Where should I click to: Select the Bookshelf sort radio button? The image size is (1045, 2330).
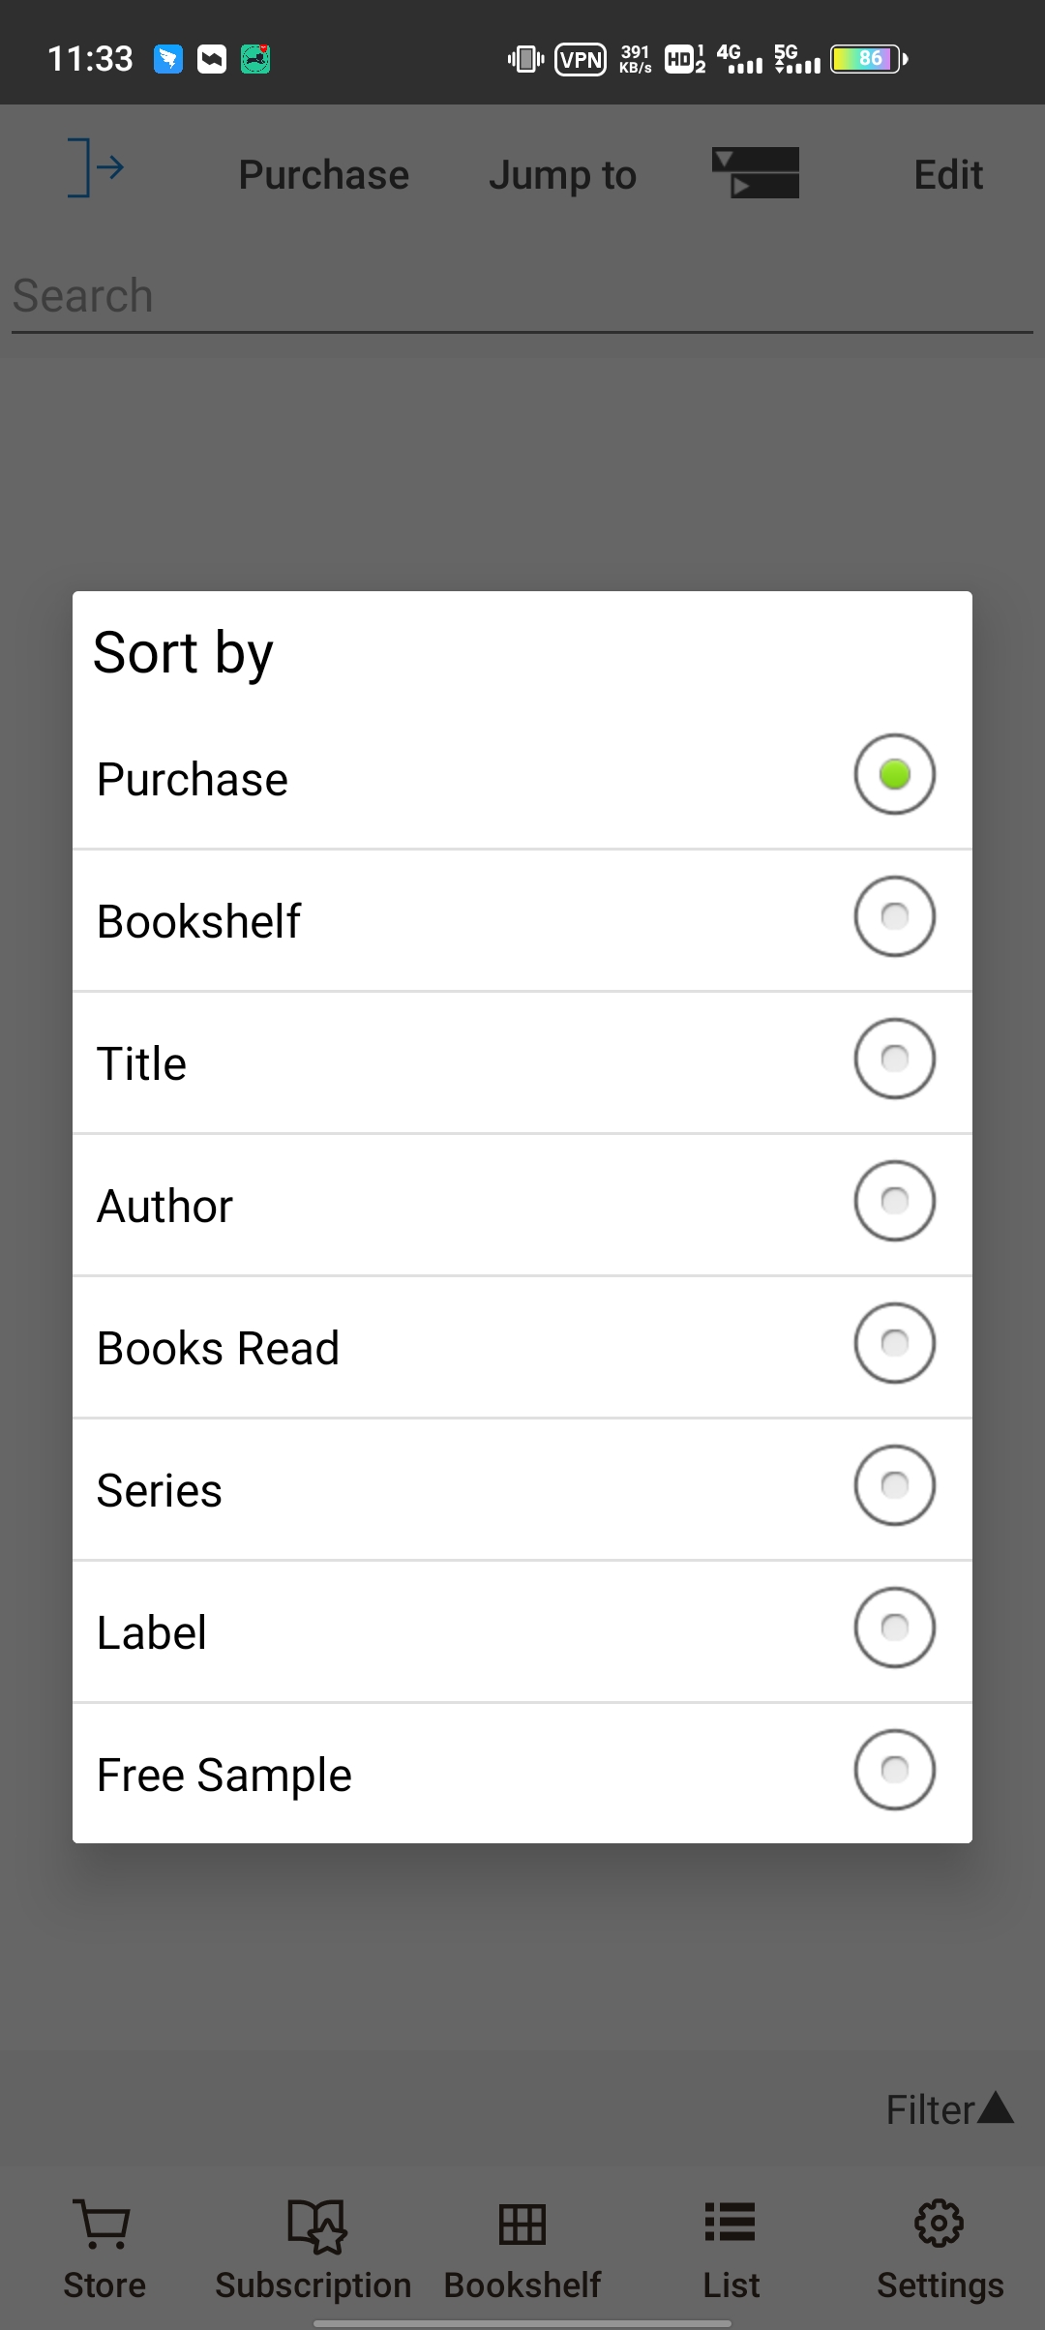894,916
